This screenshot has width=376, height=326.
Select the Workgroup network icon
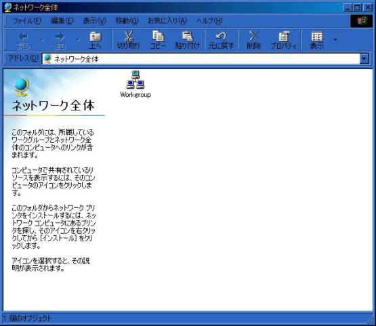[135, 84]
